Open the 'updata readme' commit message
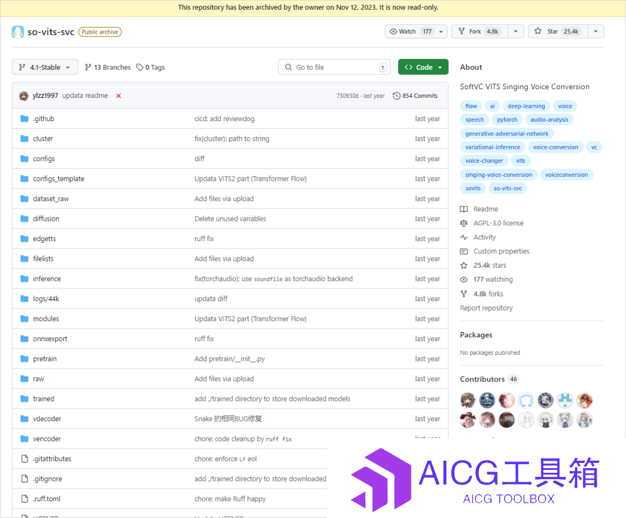 point(85,96)
